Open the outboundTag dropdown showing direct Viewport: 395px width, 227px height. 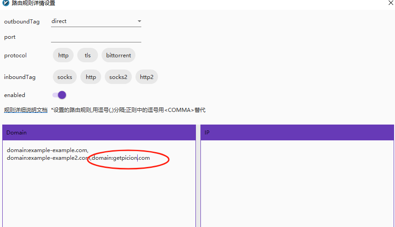coord(96,21)
